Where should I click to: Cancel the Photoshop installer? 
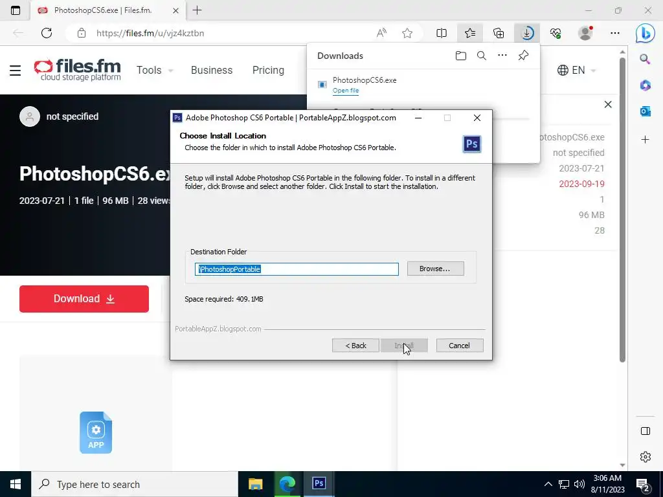(459, 346)
